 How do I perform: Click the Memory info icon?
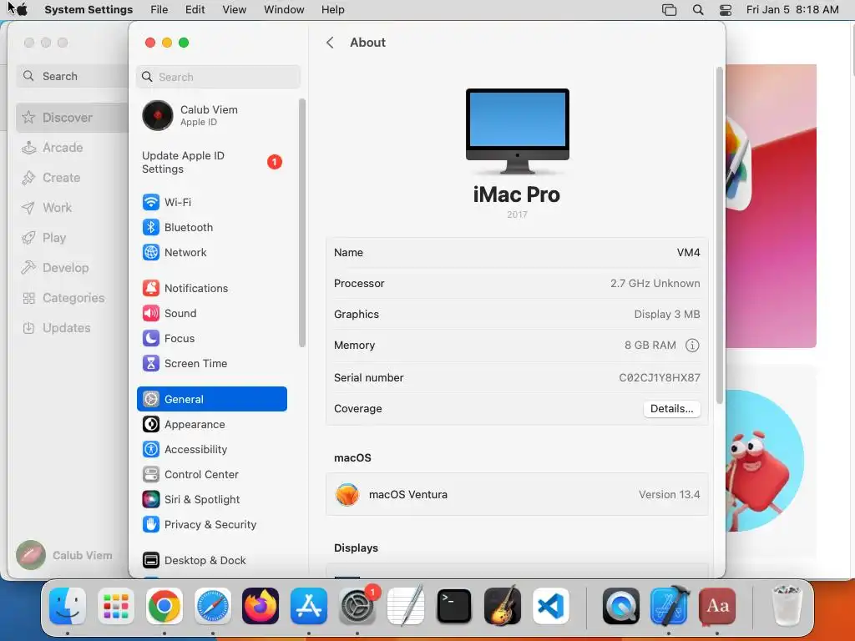692,346
